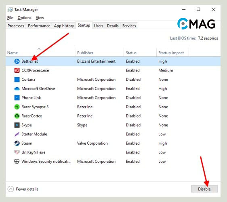Viewport: 227px width, 202px height.
Task: Click the Valve Corporation publisher cell
Action: [x=92, y=143]
